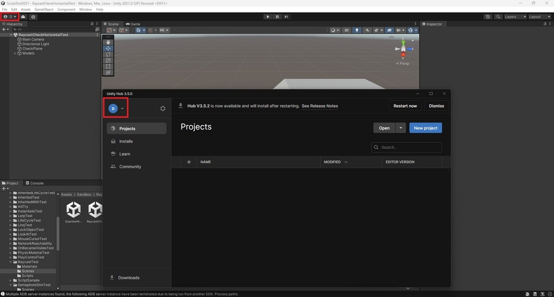The width and height of the screenshot is (554, 297).
Task: Open RaycastCheckHorizontalTest scene three-dot menu
Action: [97, 35]
